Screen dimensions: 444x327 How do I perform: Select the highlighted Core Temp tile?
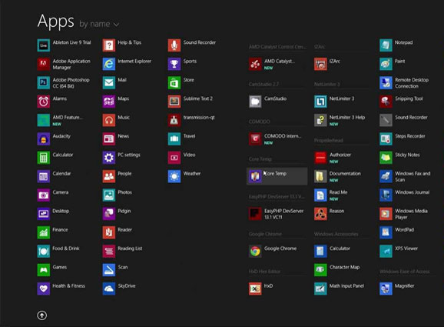pyautogui.click(x=277, y=176)
